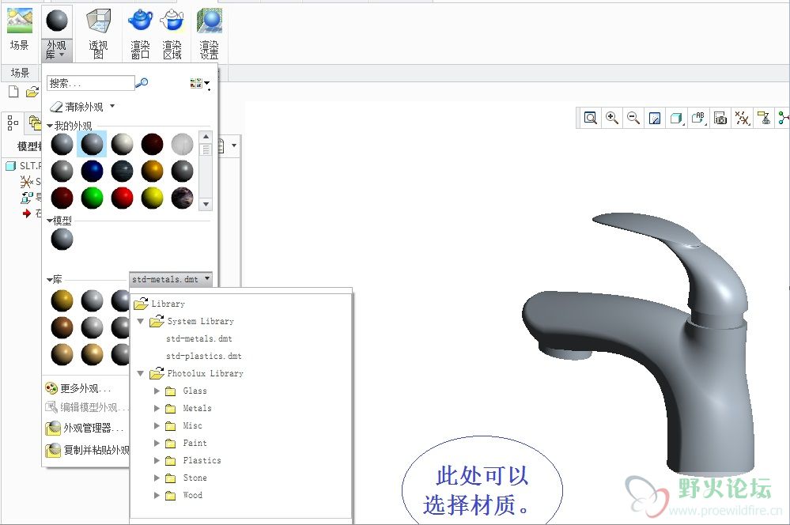Click scroll up arrow in 我的外观 list
Screen dimensions: 790x525
click(206, 137)
